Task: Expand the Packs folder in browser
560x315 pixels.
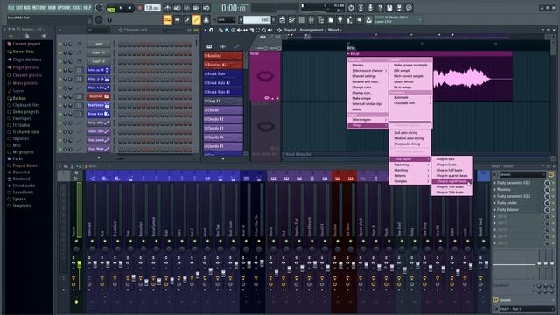Action: tap(17, 158)
